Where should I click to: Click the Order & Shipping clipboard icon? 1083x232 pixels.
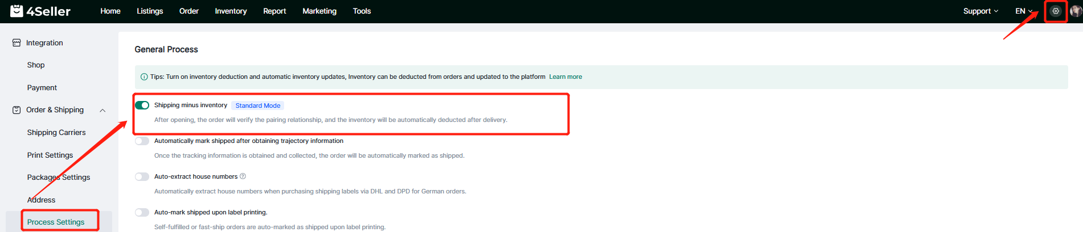pos(17,110)
